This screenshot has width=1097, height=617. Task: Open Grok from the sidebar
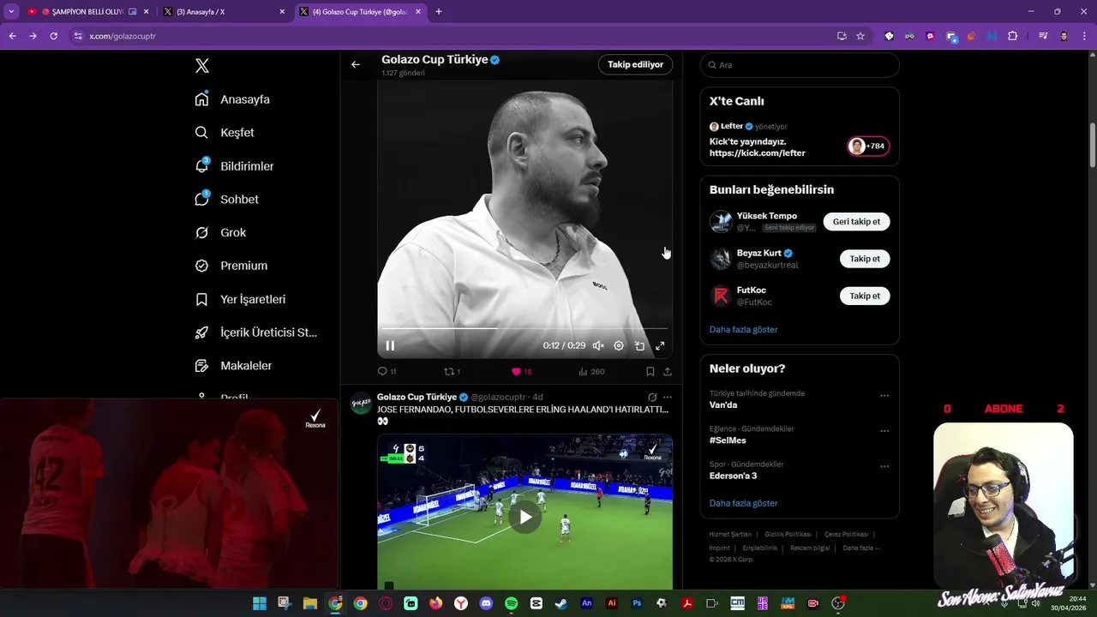coord(220,232)
